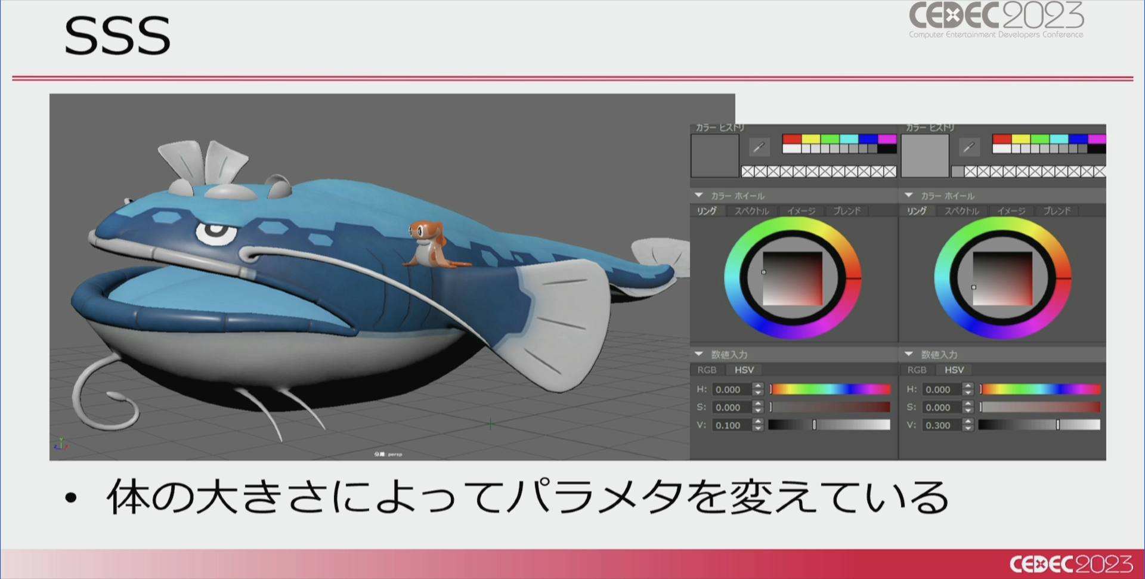Select the cyan preset swatch in left picker

(x=849, y=139)
